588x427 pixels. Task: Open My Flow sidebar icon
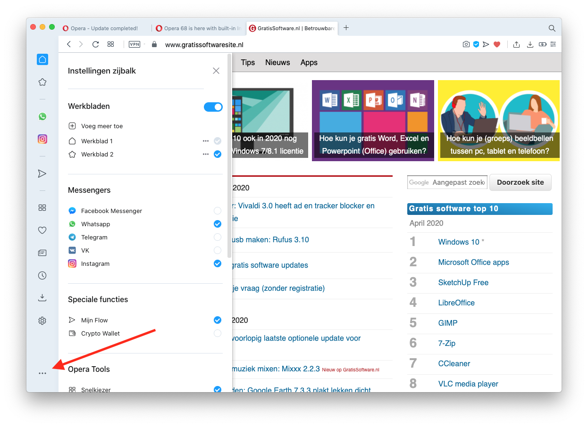(x=42, y=173)
